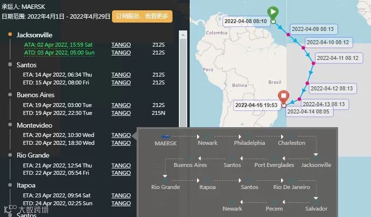Viewport: 371px width, 217px height.
Task: Click the 2022-04-15 19:53 map label
Action: pyautogui.click(x=256, y=105)
